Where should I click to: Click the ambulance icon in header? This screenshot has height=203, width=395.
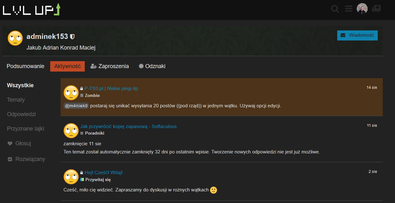pyautogui.click(x=376, y=9)
